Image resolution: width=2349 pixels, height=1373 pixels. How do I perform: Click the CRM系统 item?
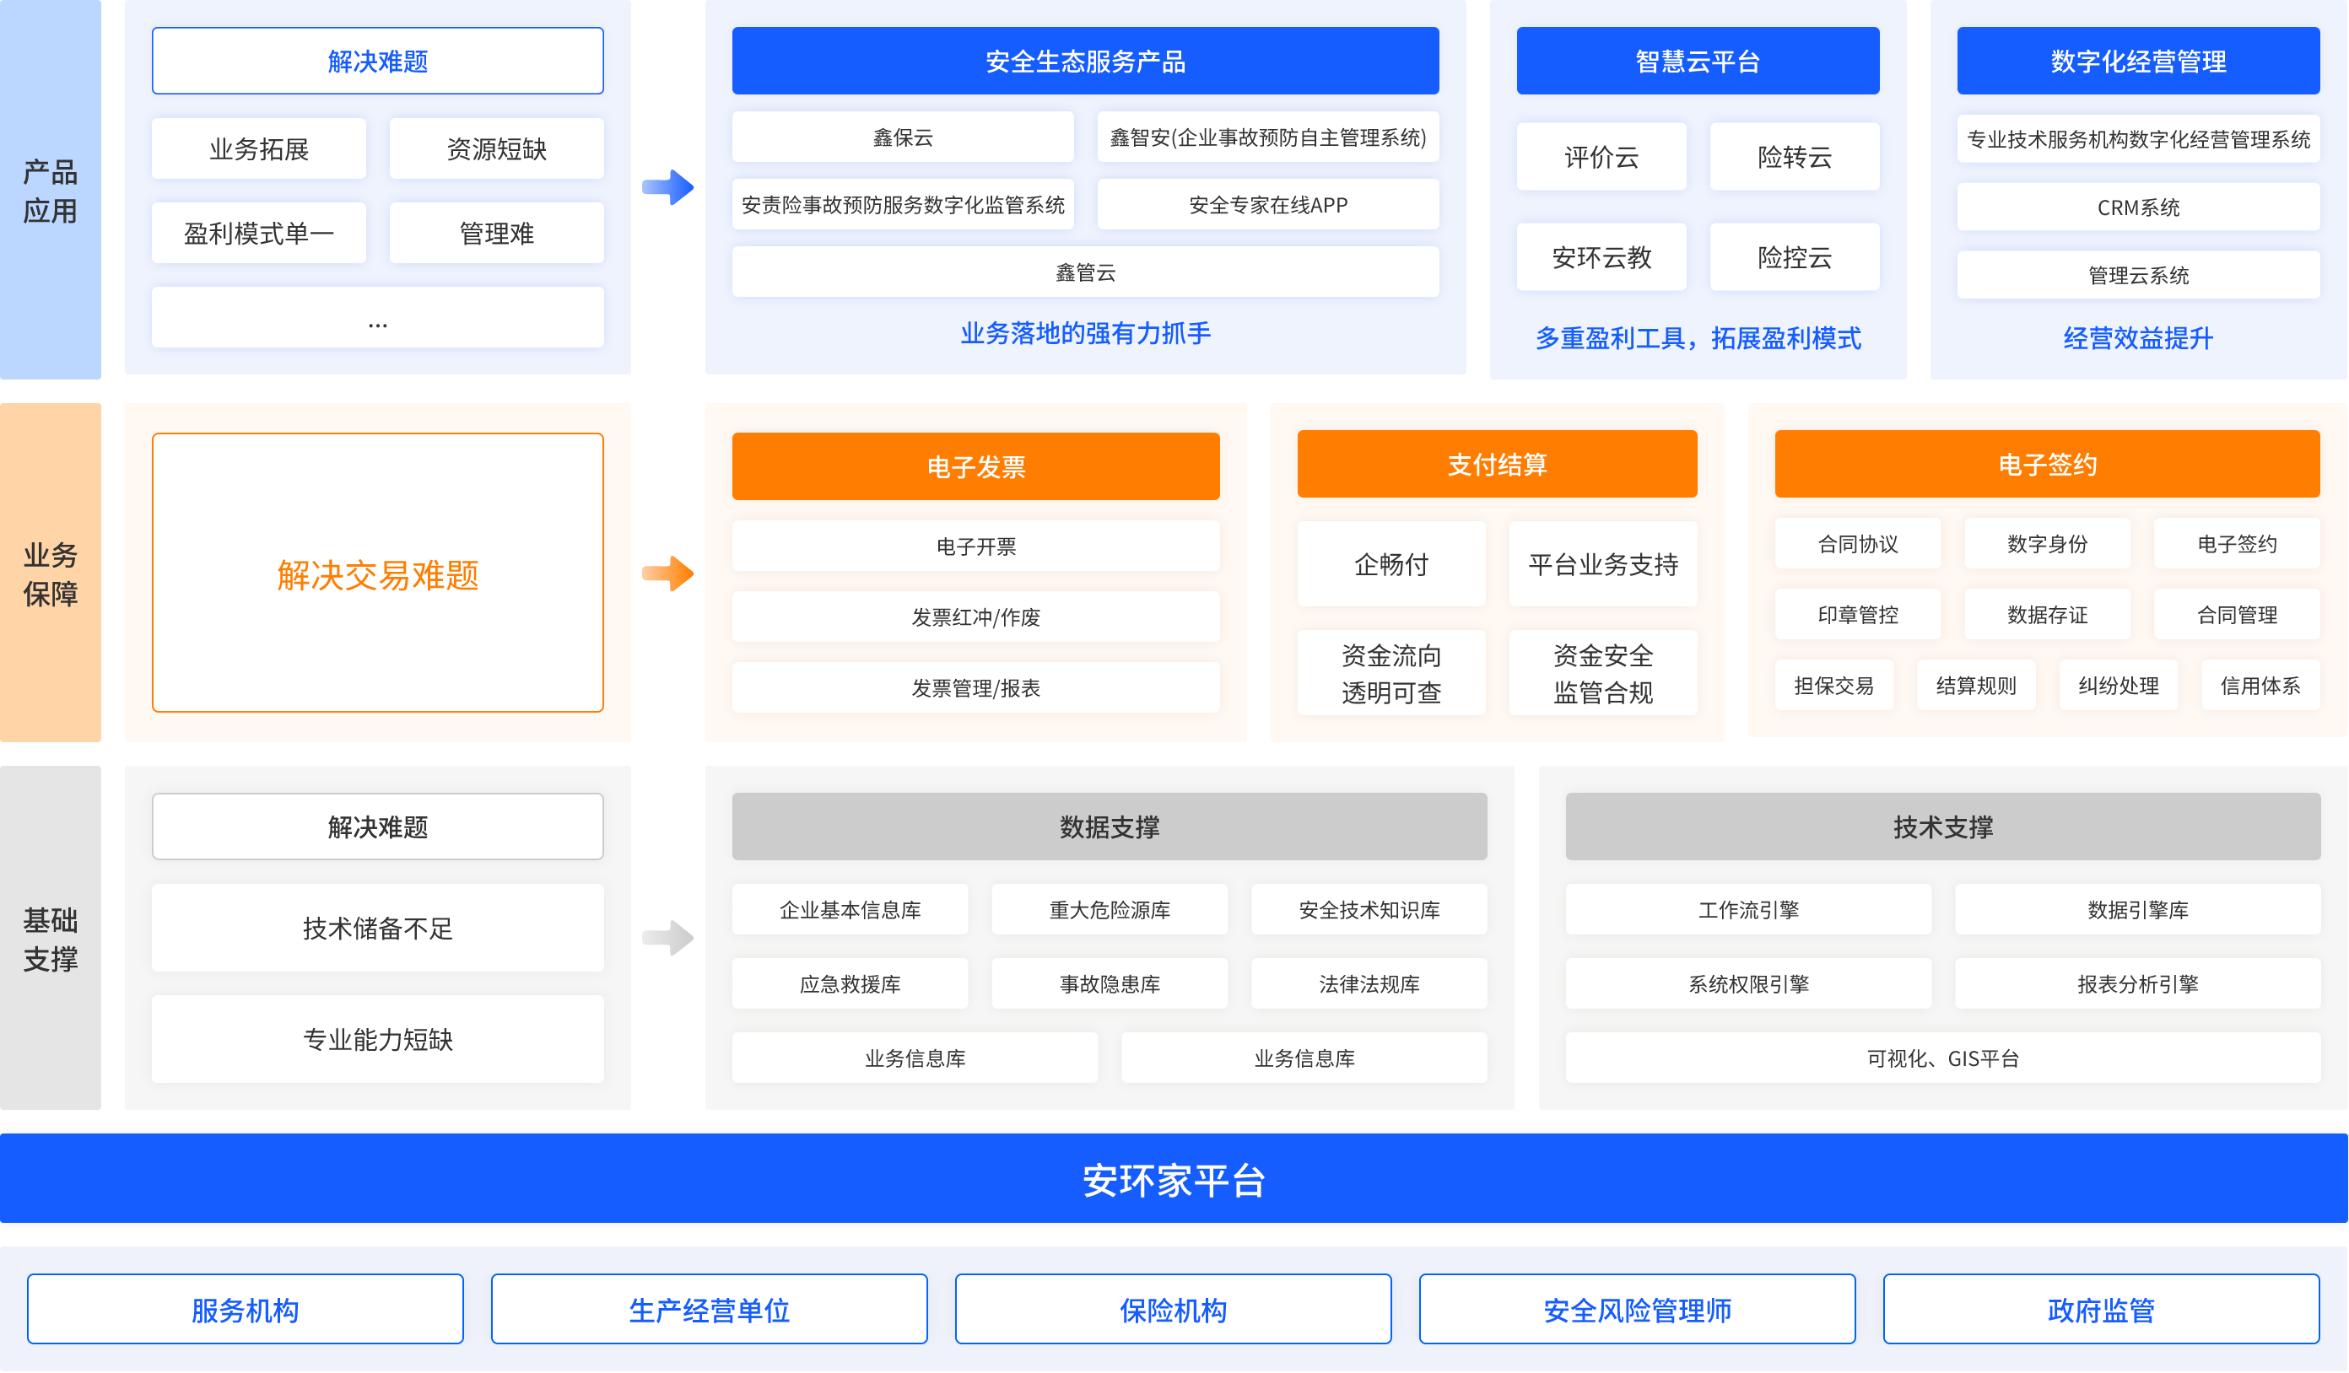click(x=2137, y=207)
